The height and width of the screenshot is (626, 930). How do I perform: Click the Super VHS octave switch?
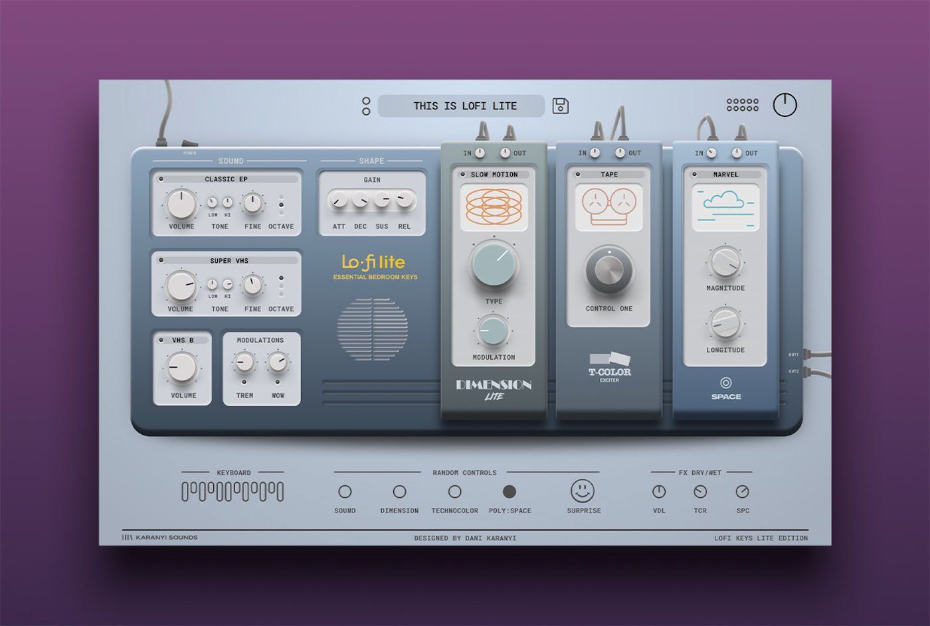point(281,286)
